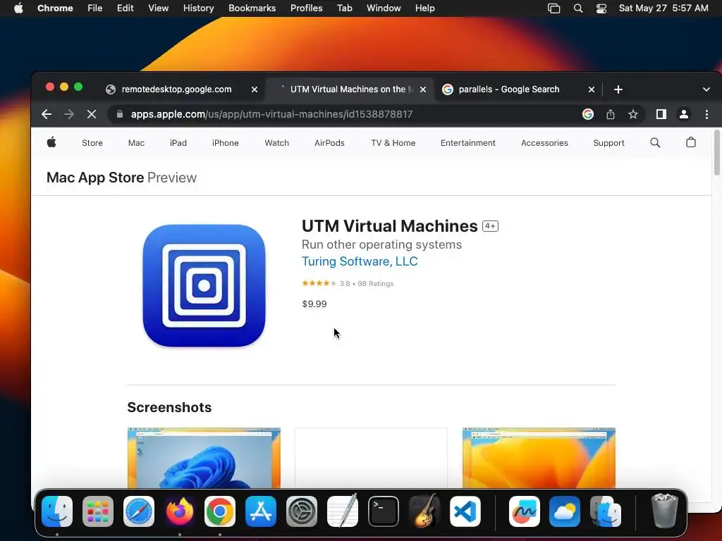Open Launchpad from the Dock
The width and height of the screenshot is (722, 541).
[x=97, y=511]
